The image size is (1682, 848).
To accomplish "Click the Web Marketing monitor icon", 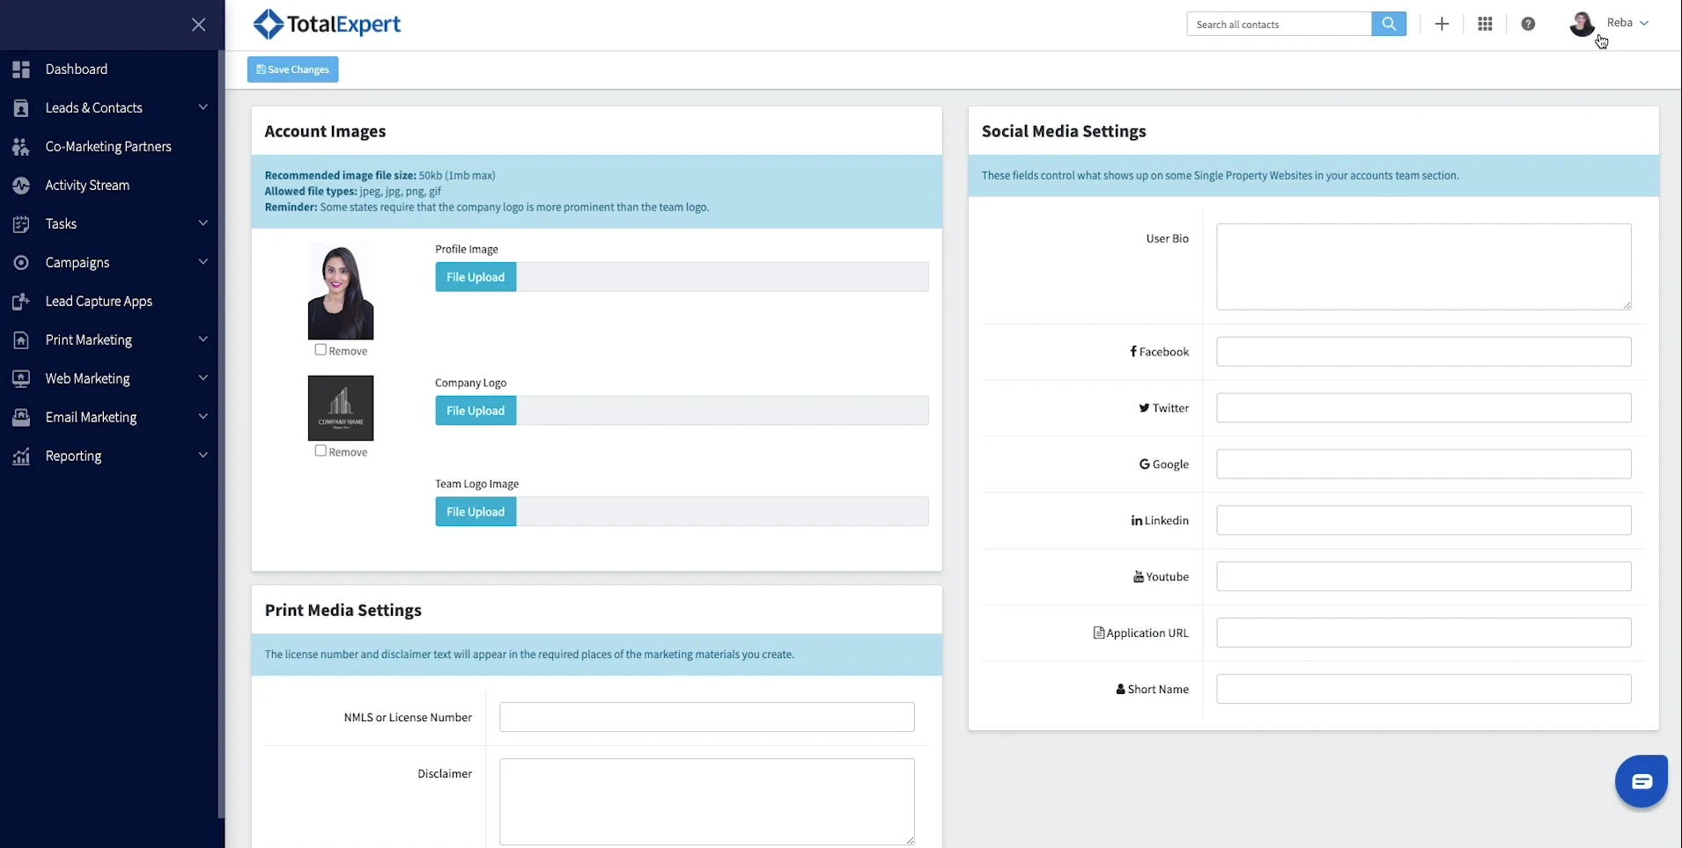I will click(x=21, y=379).
